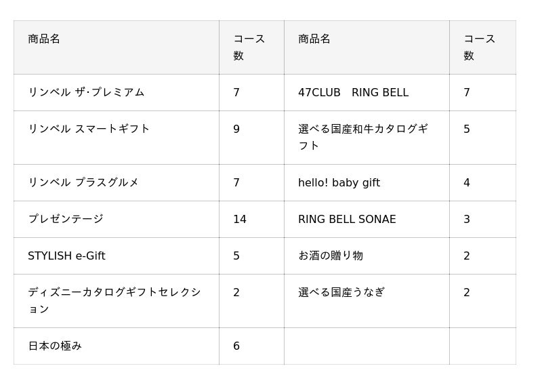Select the リンベル スマートギフト product name

(x=89, y=129)
